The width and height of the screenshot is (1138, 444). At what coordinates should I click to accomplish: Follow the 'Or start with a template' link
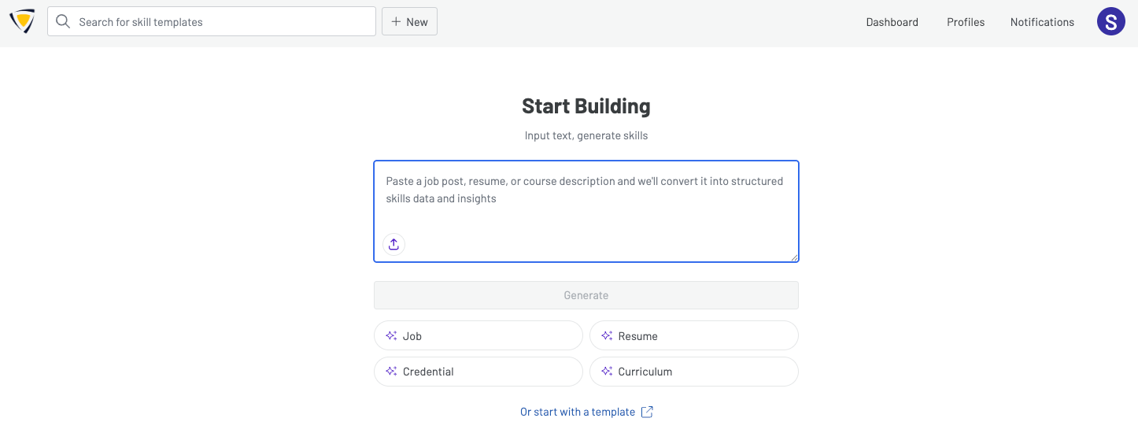(577, 412)
